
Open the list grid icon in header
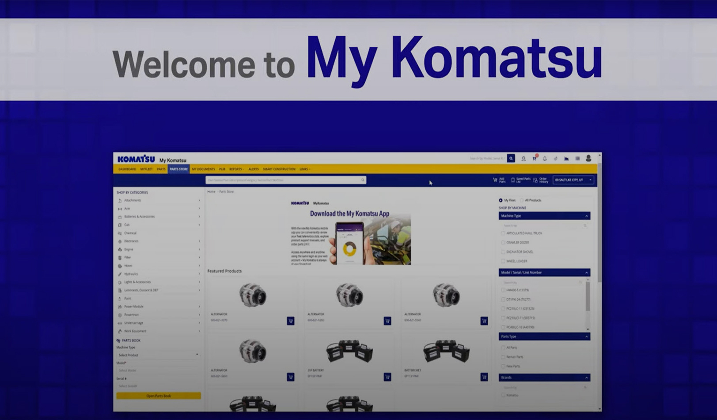click(577, 158)
